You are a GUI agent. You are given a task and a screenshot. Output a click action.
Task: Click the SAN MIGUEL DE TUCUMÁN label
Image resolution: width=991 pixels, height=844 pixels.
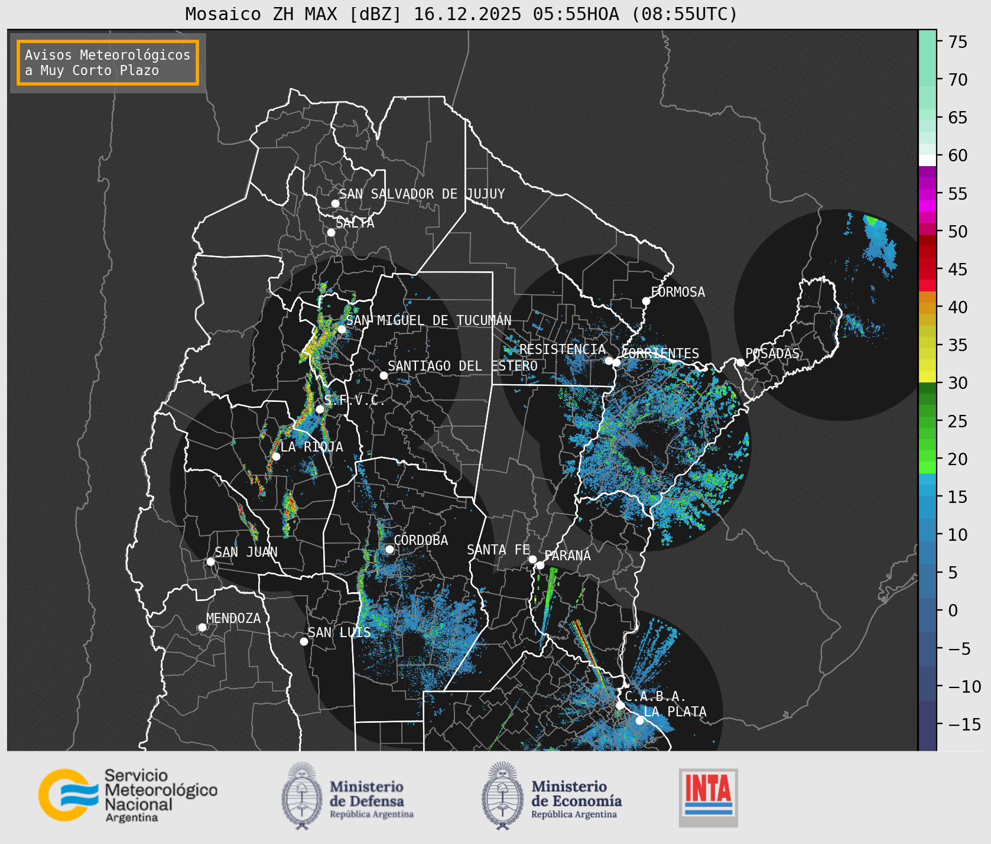click(428, 320)
